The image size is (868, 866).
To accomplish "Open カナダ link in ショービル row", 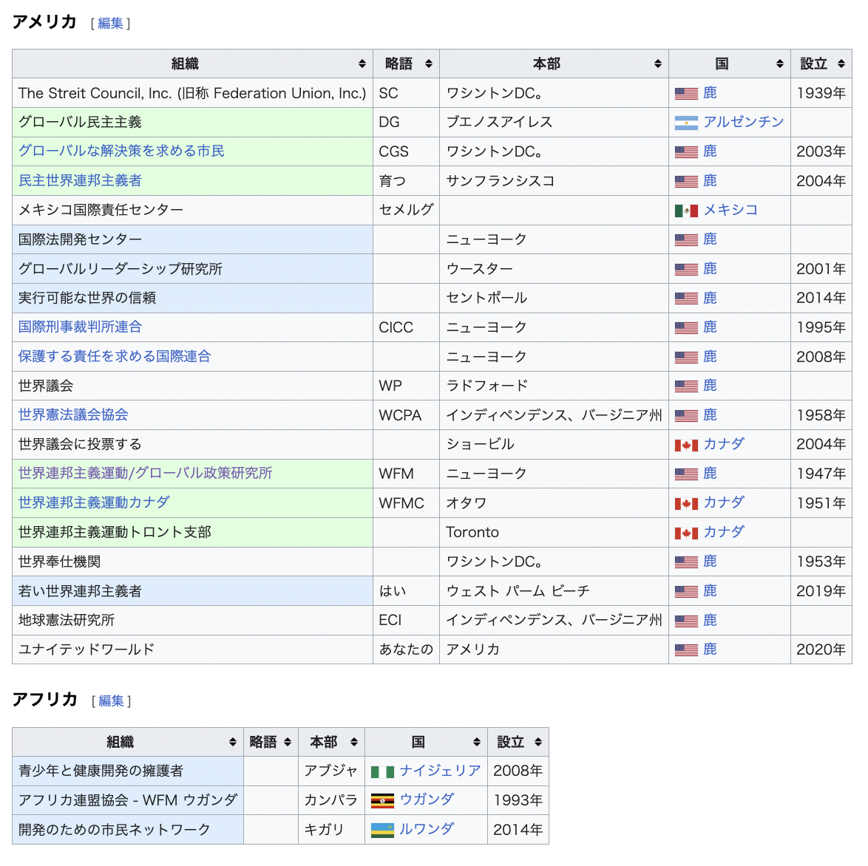I will (724, 444).
